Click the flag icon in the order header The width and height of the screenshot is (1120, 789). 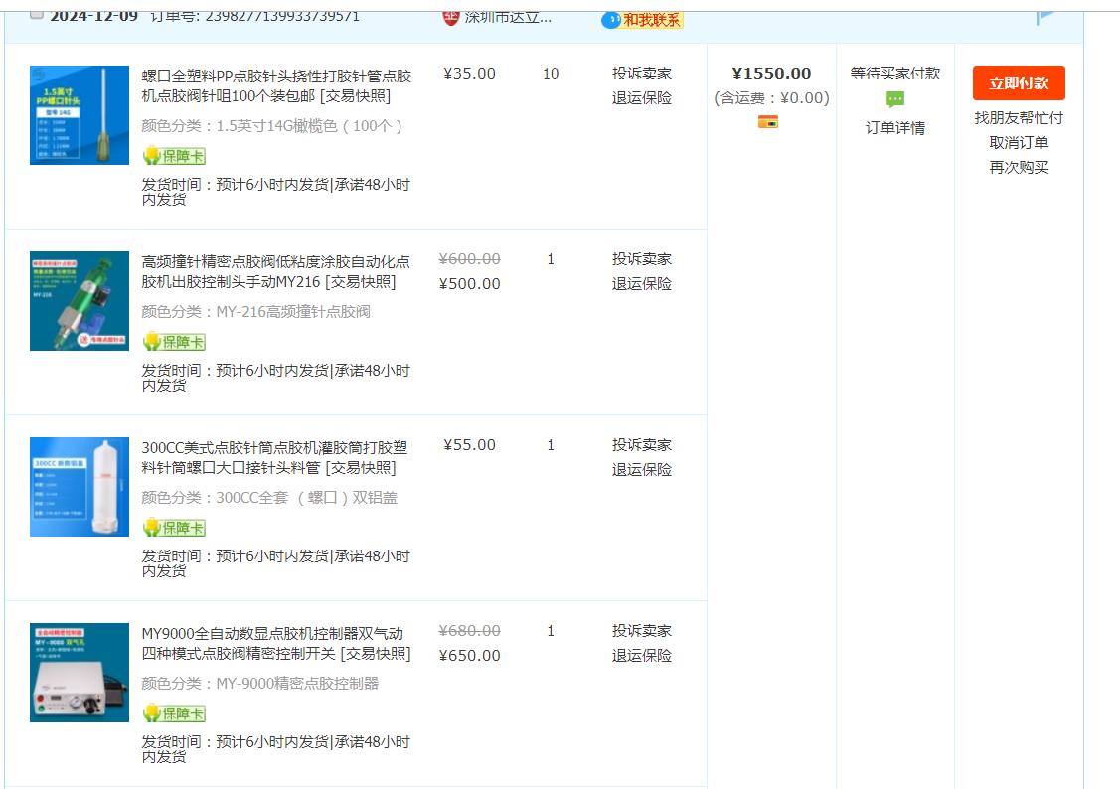pos(1045,16)
